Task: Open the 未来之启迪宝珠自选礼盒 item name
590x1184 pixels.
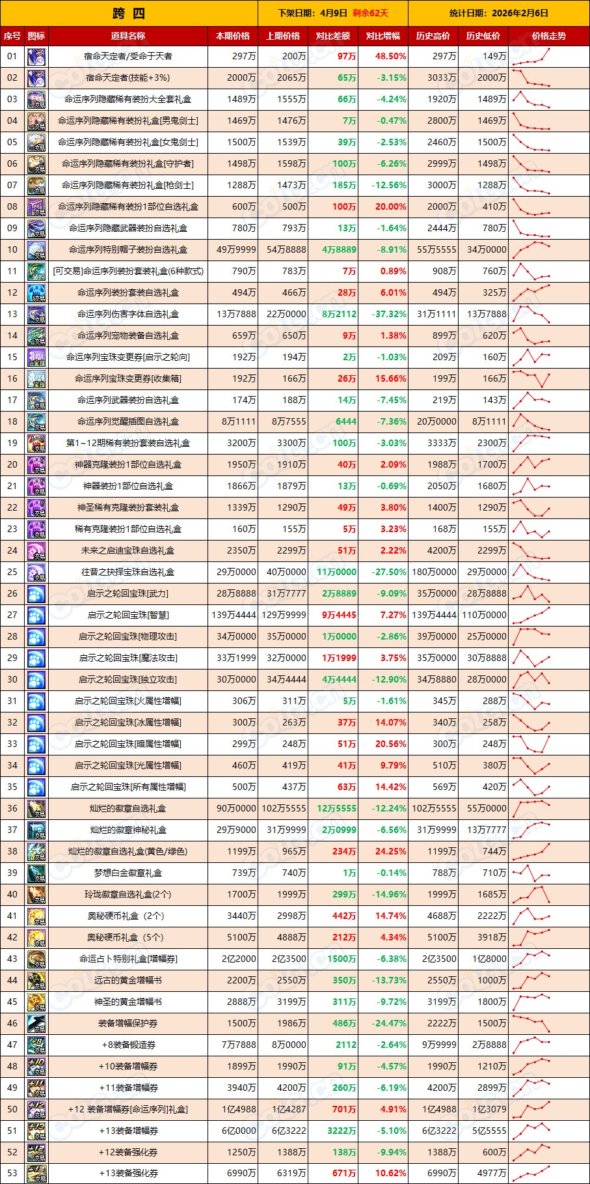Action: click(x=128, y=550)
